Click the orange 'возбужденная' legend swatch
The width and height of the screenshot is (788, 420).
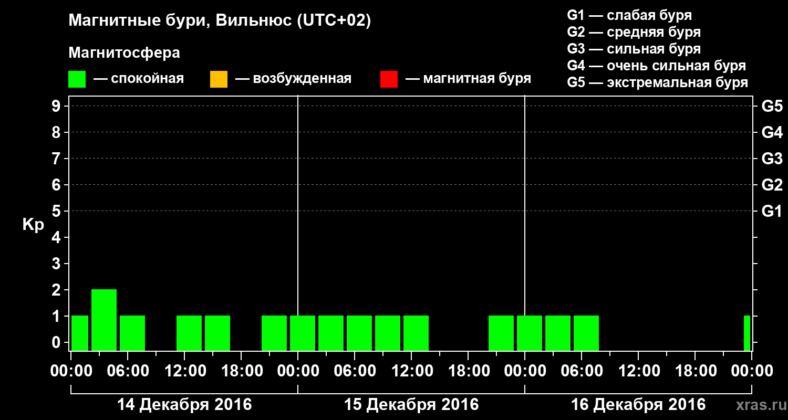[219, 79]
